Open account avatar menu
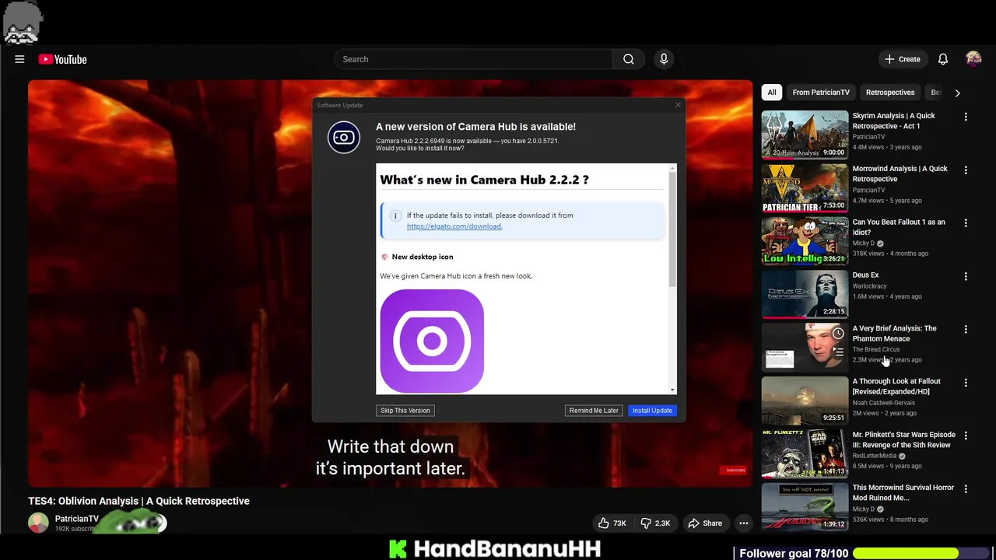Viewport: 996px width, 560px height. pyautogui.click(x=973, y=59)
